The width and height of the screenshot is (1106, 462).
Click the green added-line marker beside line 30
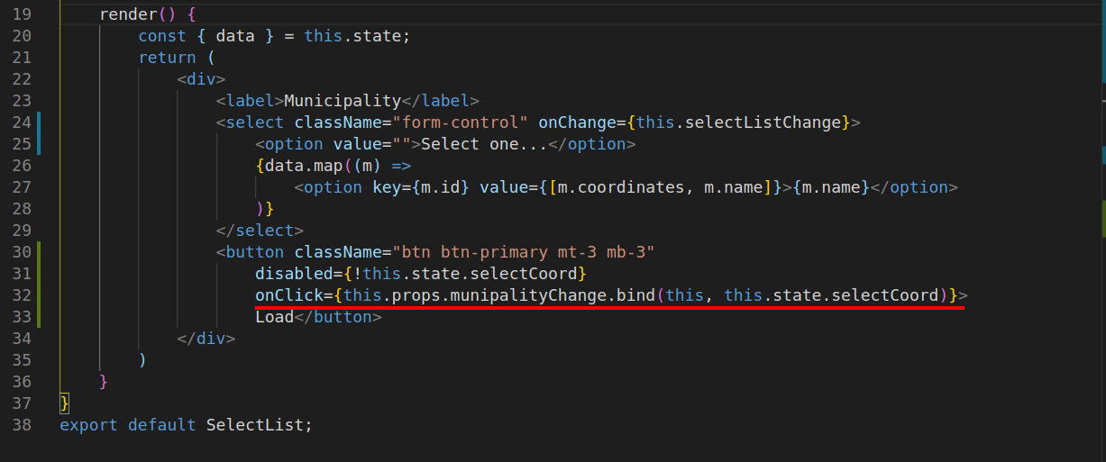40,252
